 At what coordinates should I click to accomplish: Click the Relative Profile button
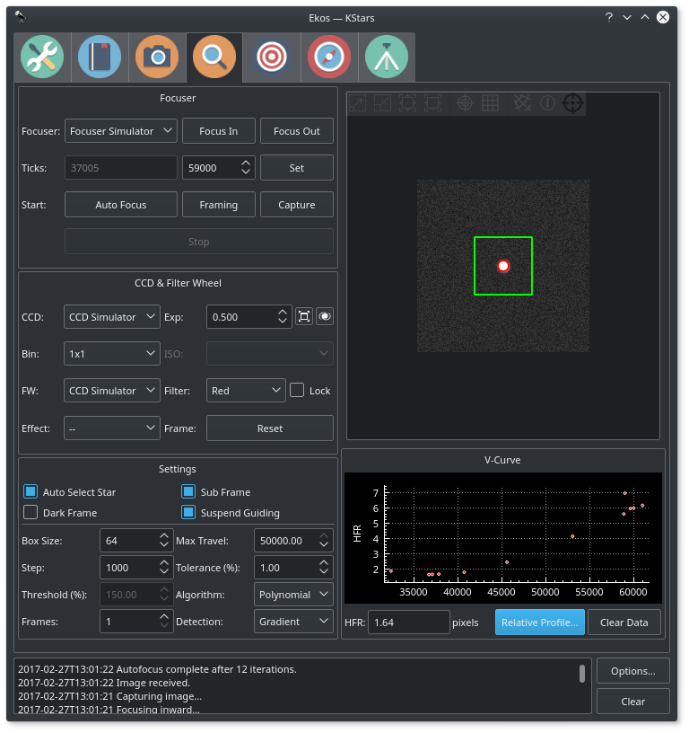coord(538,623)
